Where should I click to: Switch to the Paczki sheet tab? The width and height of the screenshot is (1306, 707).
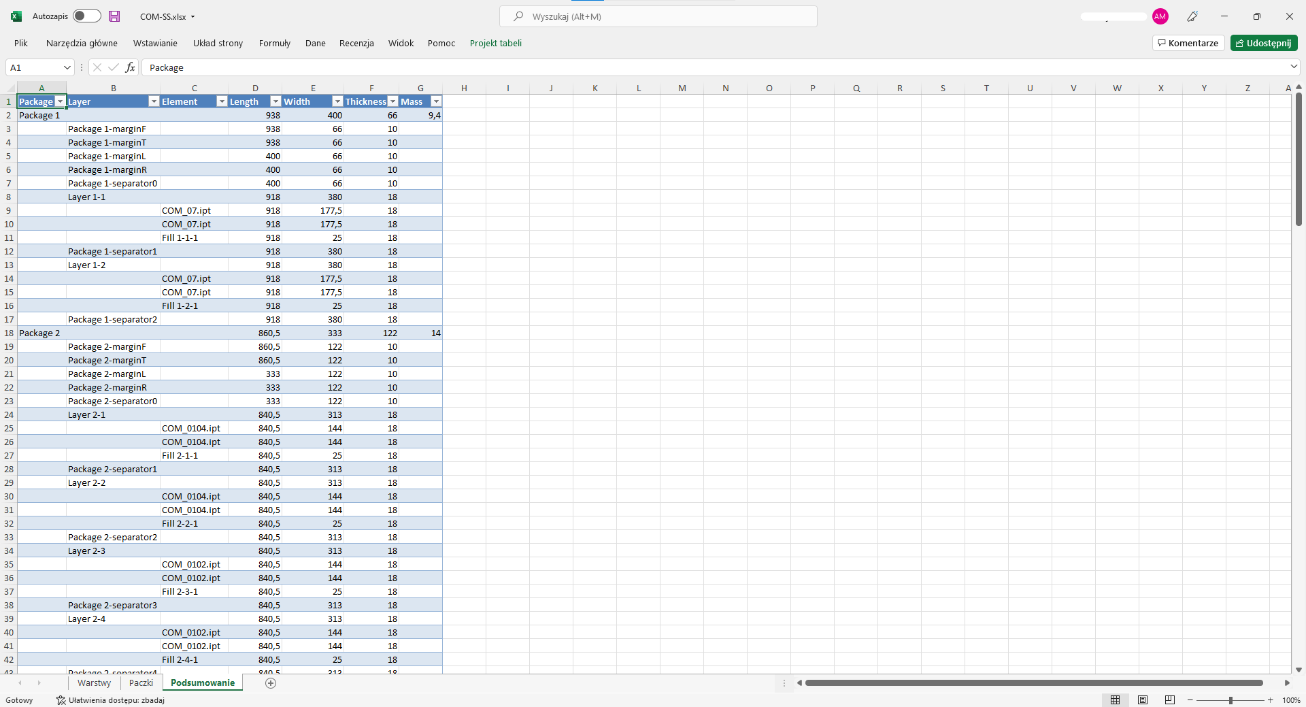point(141,683)
